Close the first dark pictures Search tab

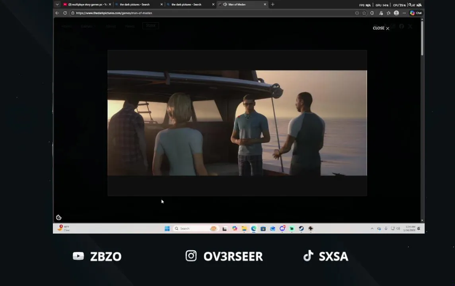(161, 4)
